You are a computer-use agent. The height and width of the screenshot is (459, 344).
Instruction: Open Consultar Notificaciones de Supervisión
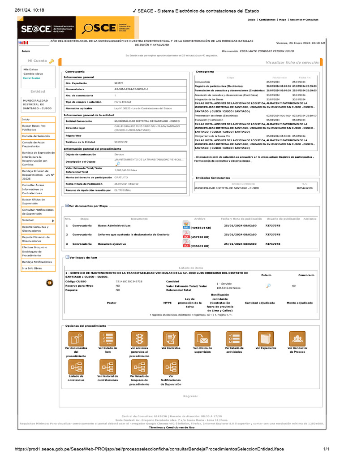pyautogui.click(x=38, y=212)
